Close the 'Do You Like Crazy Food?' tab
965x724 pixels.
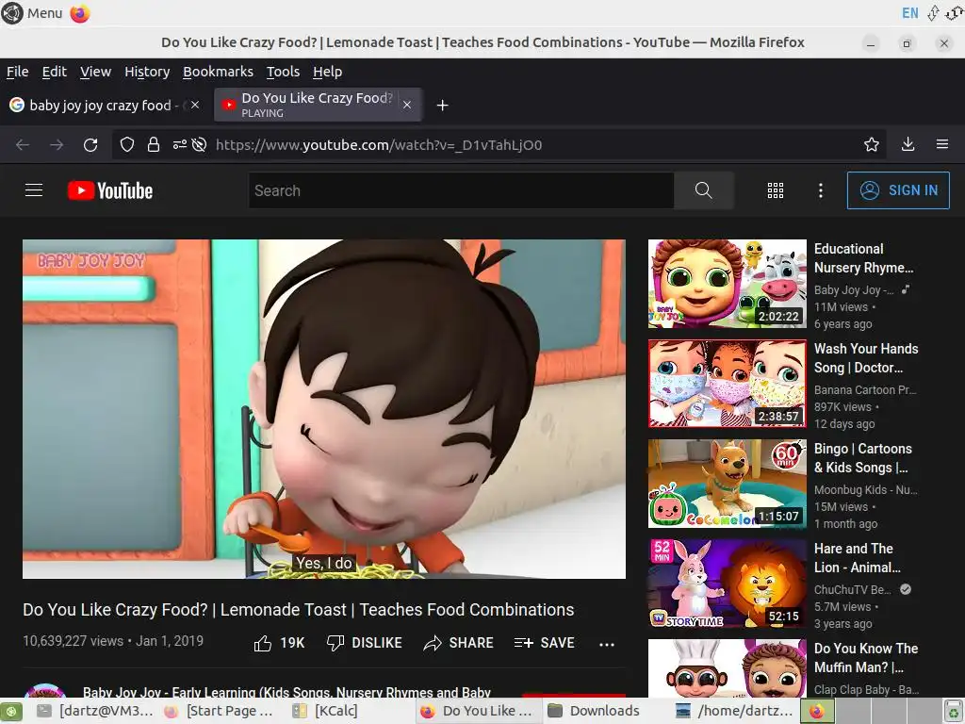407,105
